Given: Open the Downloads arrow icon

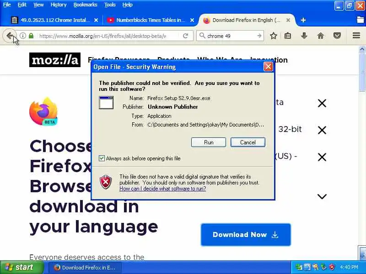Looking at the screenshot, I should [x=304, y=36].
